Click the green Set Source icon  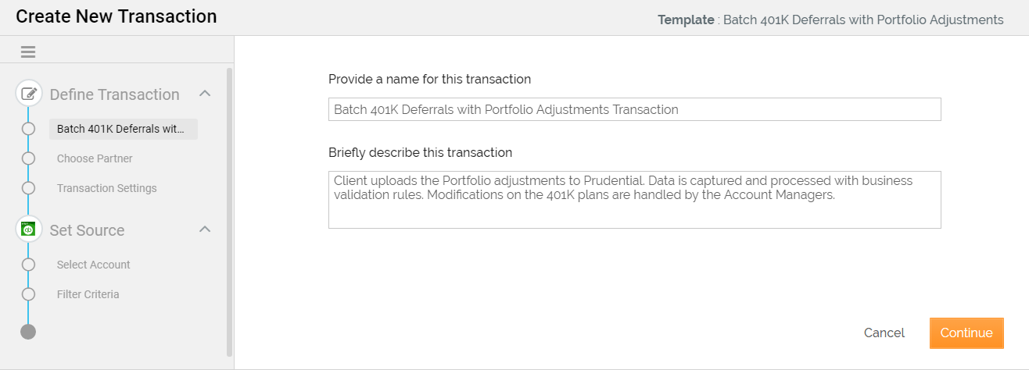[x=29, y=230]
